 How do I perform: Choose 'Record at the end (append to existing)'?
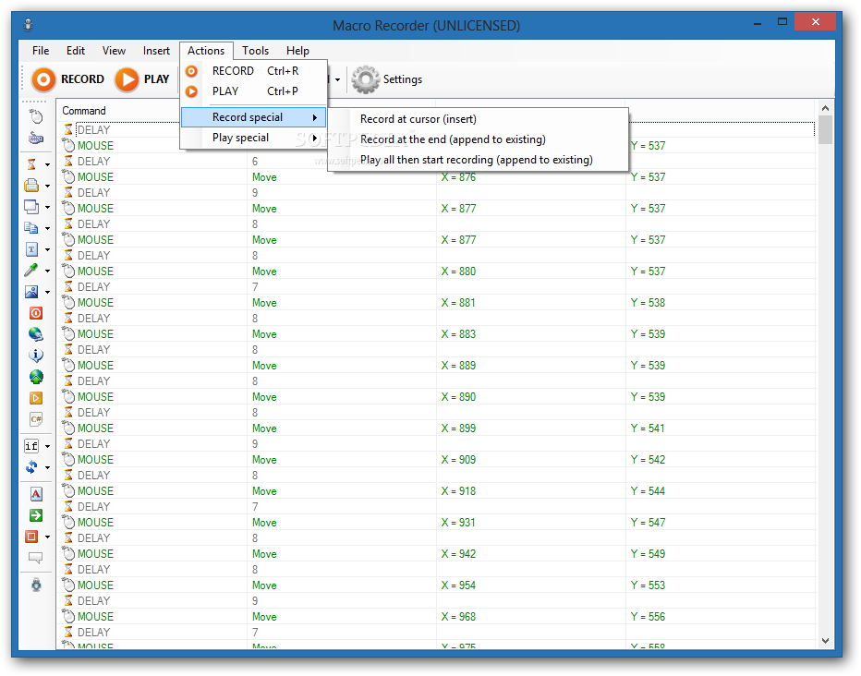click(478, 139)
